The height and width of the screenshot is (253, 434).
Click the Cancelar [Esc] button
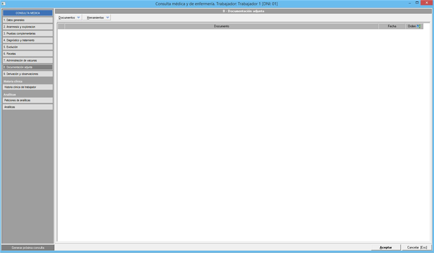(x=417, y=248)
